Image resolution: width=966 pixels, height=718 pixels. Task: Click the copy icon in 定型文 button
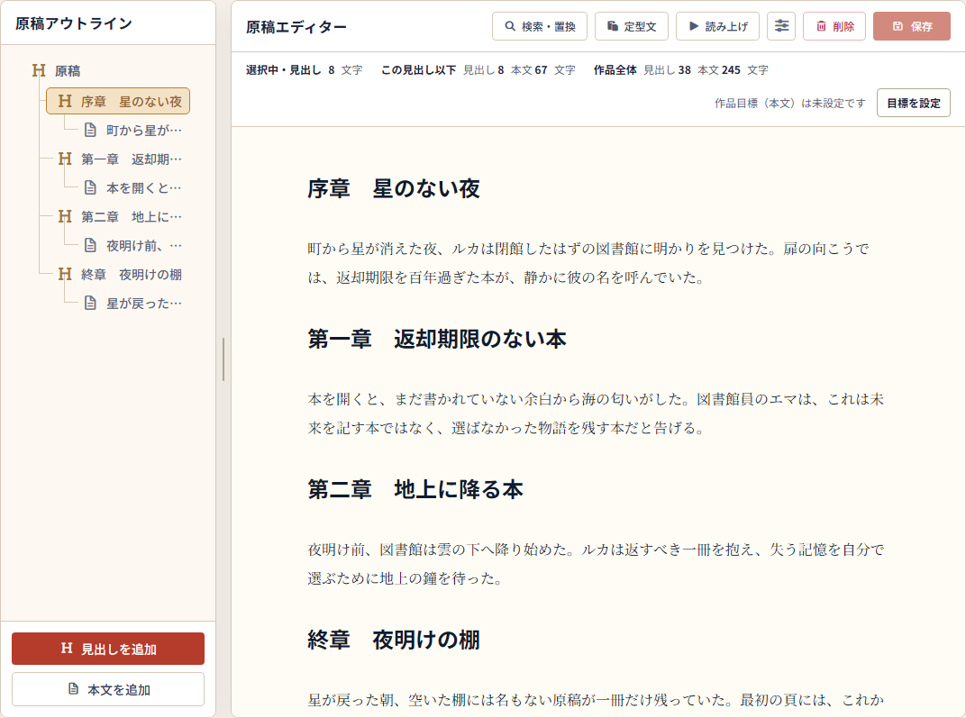click(613, 26)
